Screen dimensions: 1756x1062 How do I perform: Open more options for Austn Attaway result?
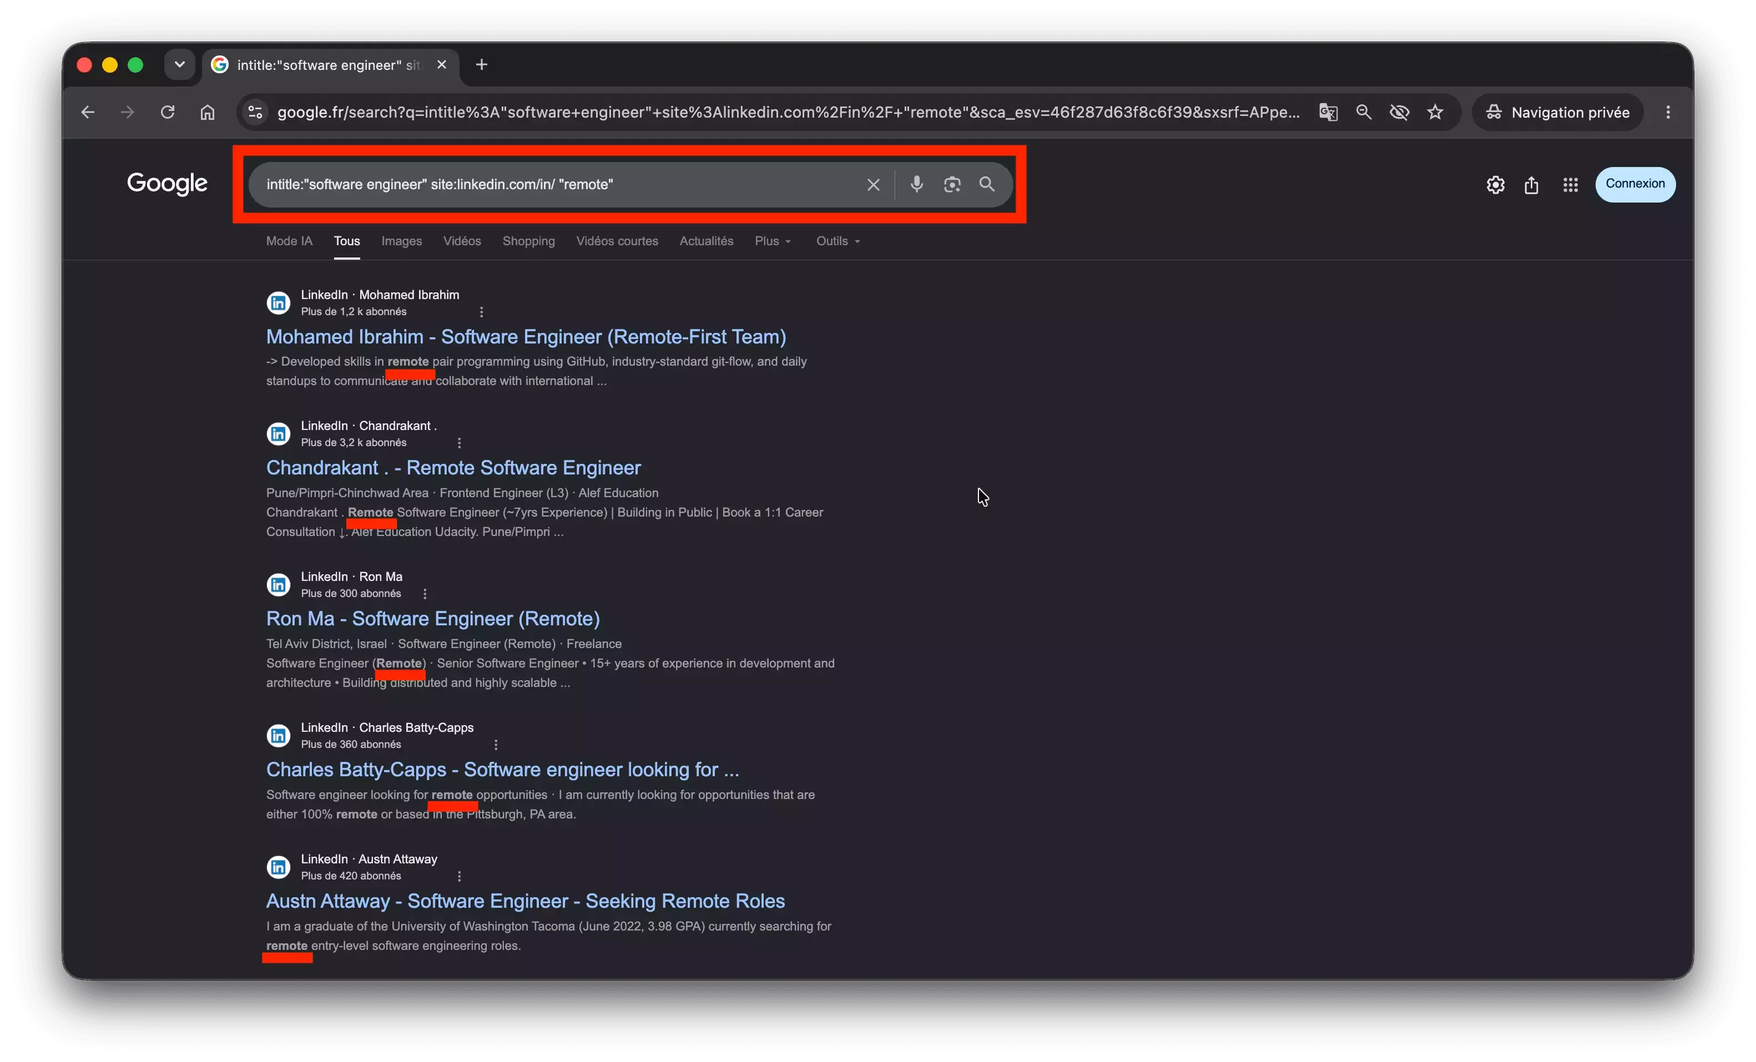[x=459, y=877]
